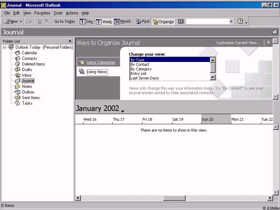Image resolution: width=280 pixels, height=210 pixels.
Task: Click the Tasks folder icon
Action: click(x=18, y=103)
